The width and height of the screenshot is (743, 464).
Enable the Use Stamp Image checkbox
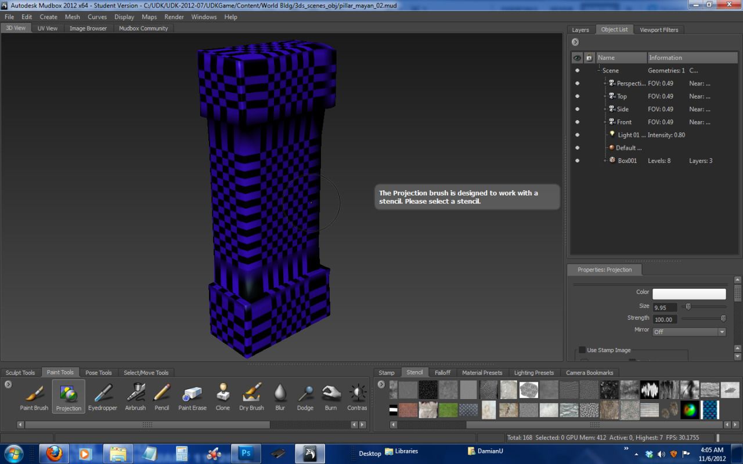pyautogui.click(x=582, y=350)
